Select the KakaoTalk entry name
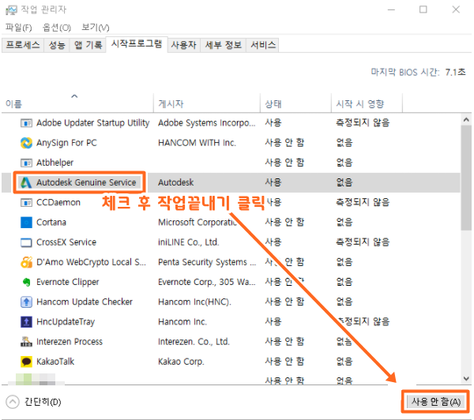 (55, 362)
